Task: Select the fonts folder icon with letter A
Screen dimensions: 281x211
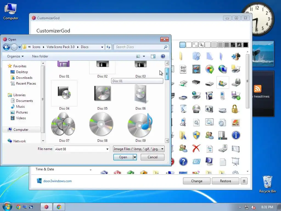Action: pos(183,135)
